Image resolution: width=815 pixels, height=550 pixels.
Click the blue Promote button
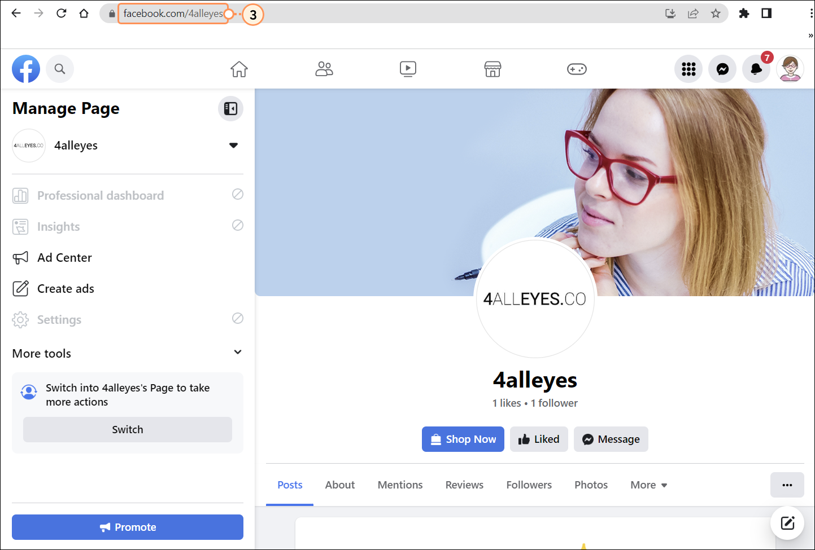(x=128, y=527)
